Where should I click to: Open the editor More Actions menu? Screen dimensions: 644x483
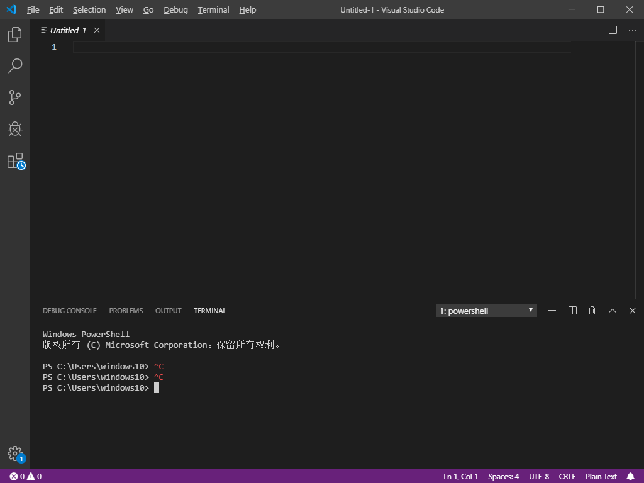(x=632, y=30)
